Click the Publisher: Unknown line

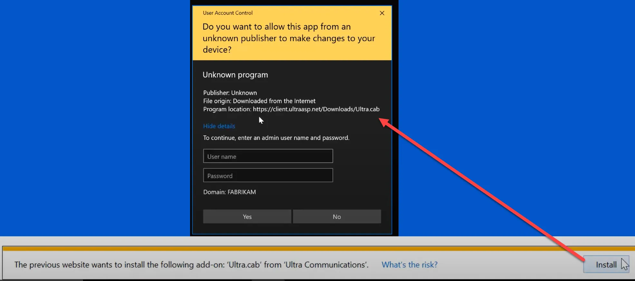pyautogui.click(x=230, y=93)
